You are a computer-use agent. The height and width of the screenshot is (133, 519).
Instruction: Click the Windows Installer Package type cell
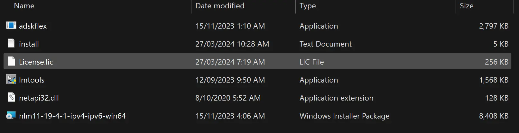345,116
